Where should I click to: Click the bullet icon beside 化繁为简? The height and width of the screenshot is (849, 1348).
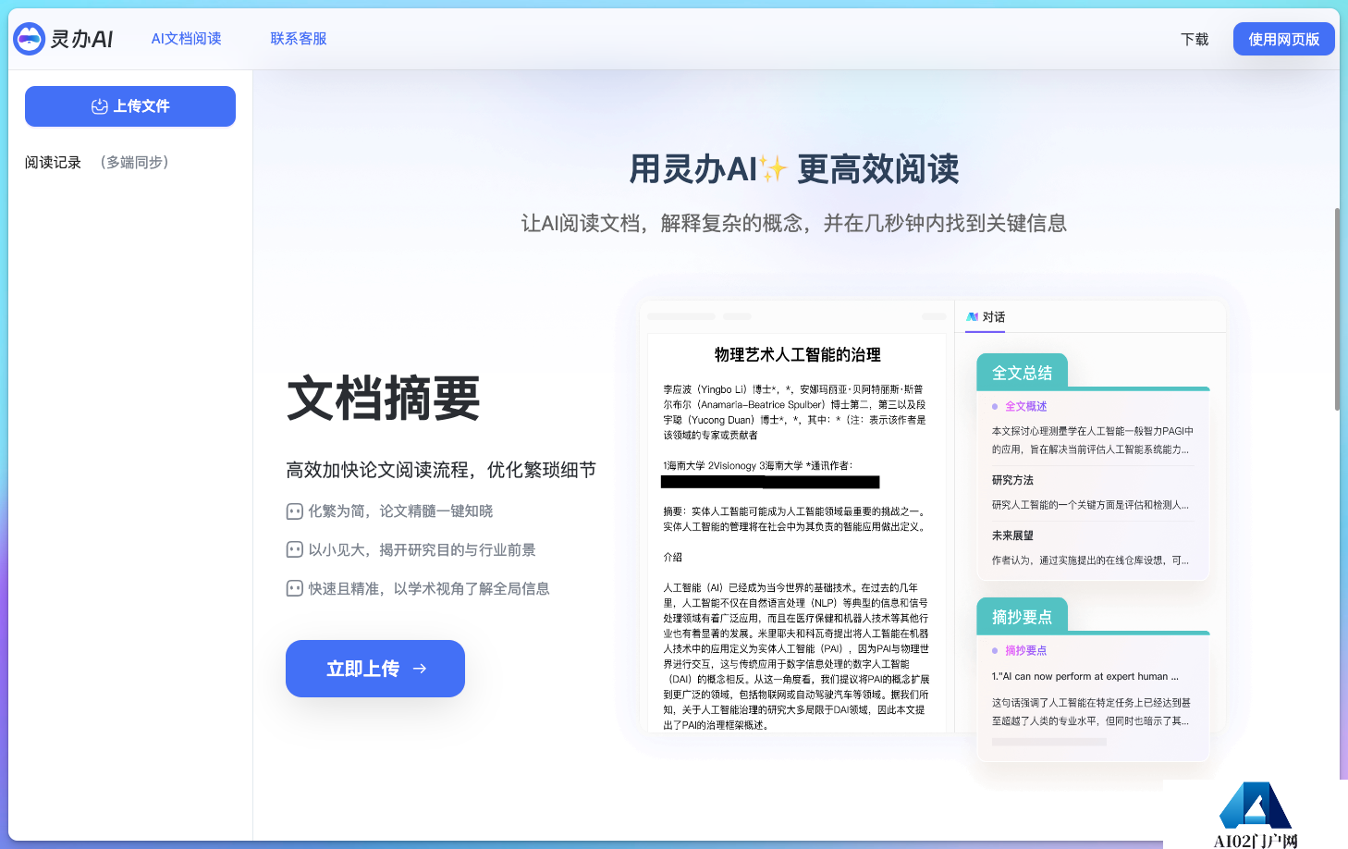pyautogui.click(x=294, y=511)
